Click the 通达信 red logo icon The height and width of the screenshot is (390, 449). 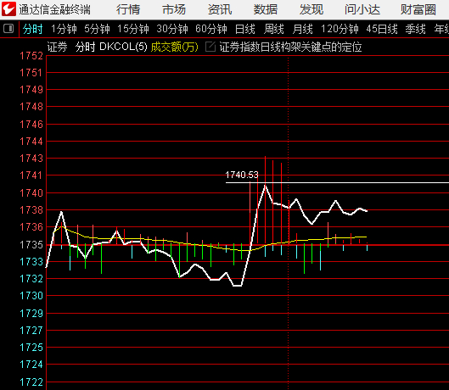point(8,8)
